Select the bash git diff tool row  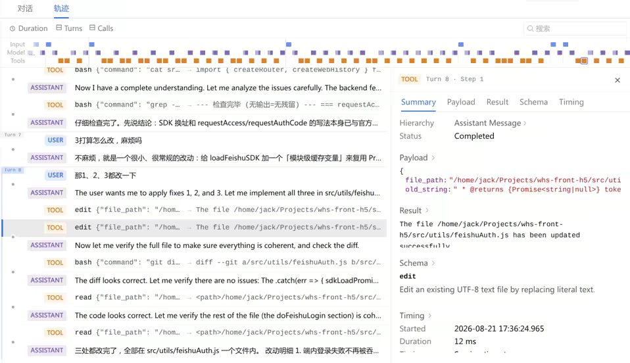(x=194, y=262)
